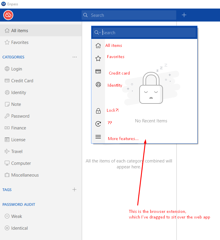Click the No Recent Items text
220x240 pixels.
151,121
